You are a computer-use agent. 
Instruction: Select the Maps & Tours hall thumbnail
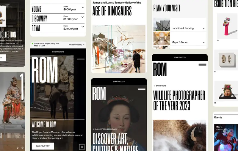pyautogui.click(x=162, y=38)
